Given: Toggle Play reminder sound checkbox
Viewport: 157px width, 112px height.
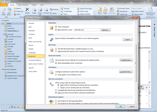Looking at the screenshot, I should click(x=56, y=30).
